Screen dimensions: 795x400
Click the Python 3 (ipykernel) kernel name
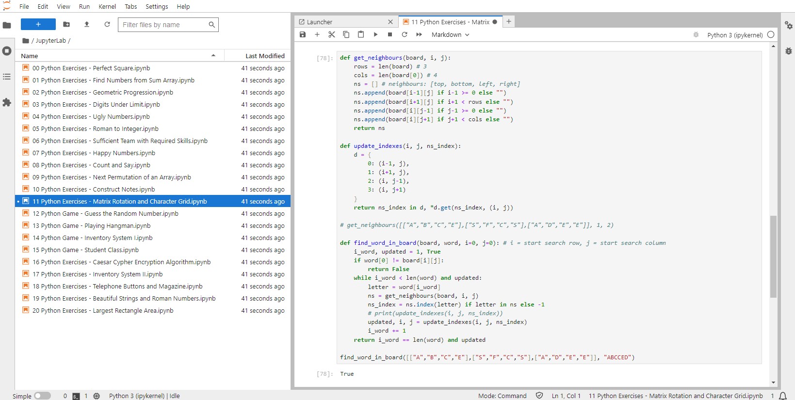point(735,35)
